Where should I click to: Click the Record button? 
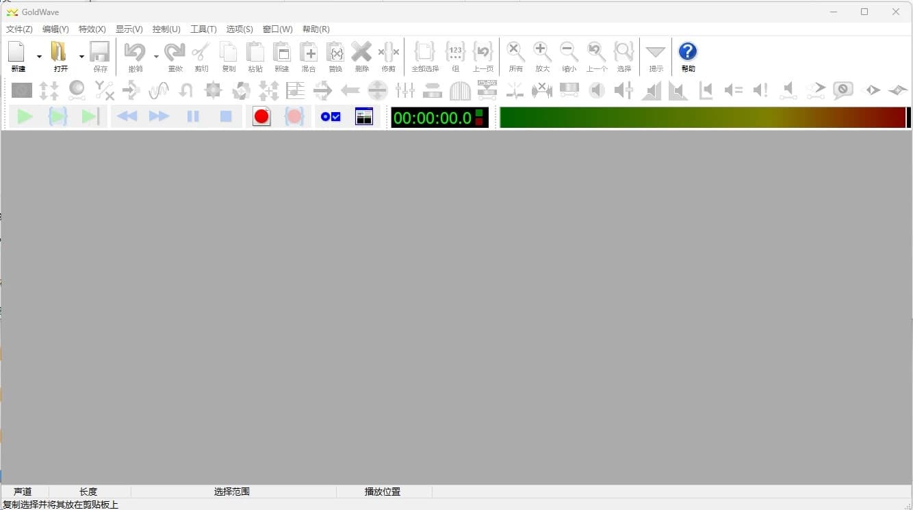coord(261,116)
